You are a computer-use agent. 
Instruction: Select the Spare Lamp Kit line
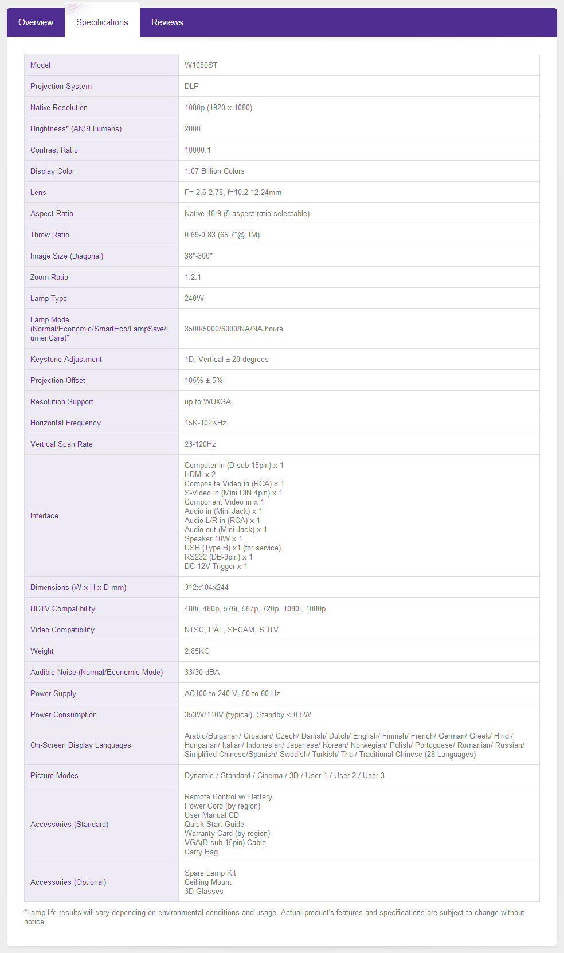[210, 873]
